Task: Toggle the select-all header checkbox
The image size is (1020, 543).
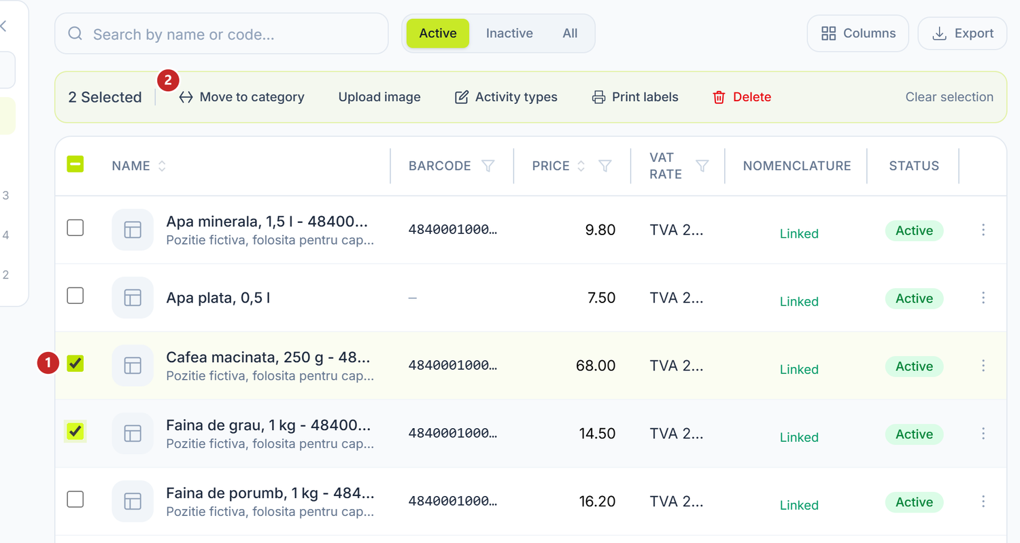Action: 75,164
